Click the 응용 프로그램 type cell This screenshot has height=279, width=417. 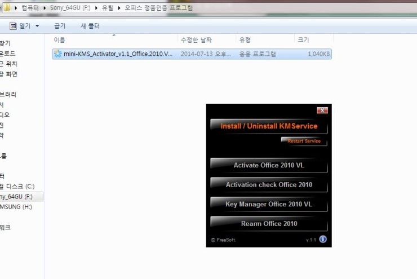click(x=258, y=54)
